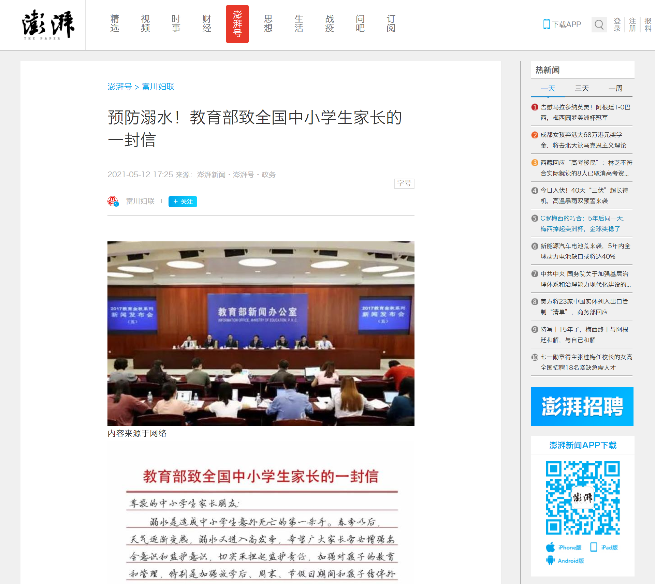
Task: Click the 富川妇联 author avatar
Action: 113,201
